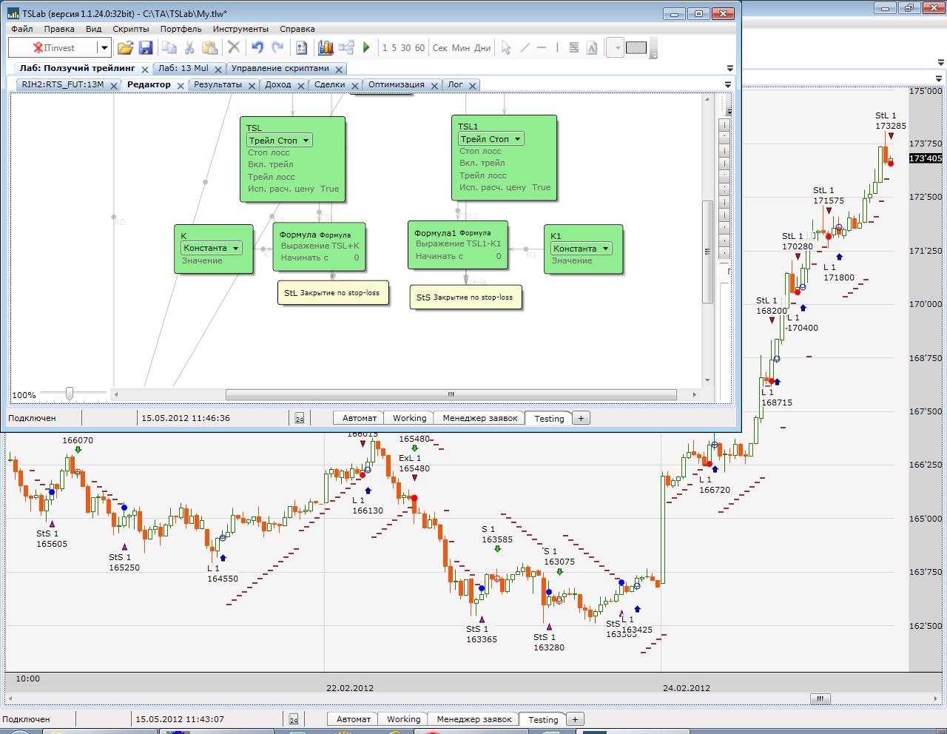Switch to the Оптимизация tab
The height and width of the screenshot is (734, 947).
(396, 85)
